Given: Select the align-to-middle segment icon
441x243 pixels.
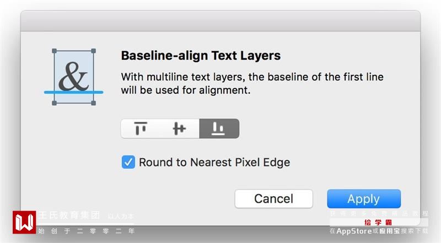Looking at the screenshot, I should [x=179, y=129].
